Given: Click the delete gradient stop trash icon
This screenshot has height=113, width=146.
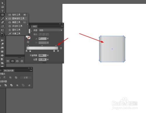Looking at the screenshot, I should tap(61, 48).
